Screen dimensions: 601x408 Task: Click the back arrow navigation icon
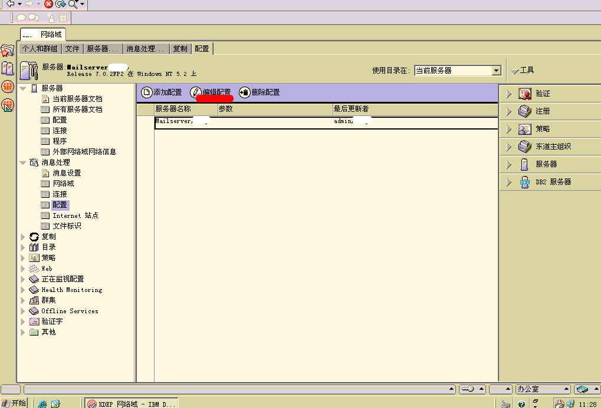pos(10,4)
